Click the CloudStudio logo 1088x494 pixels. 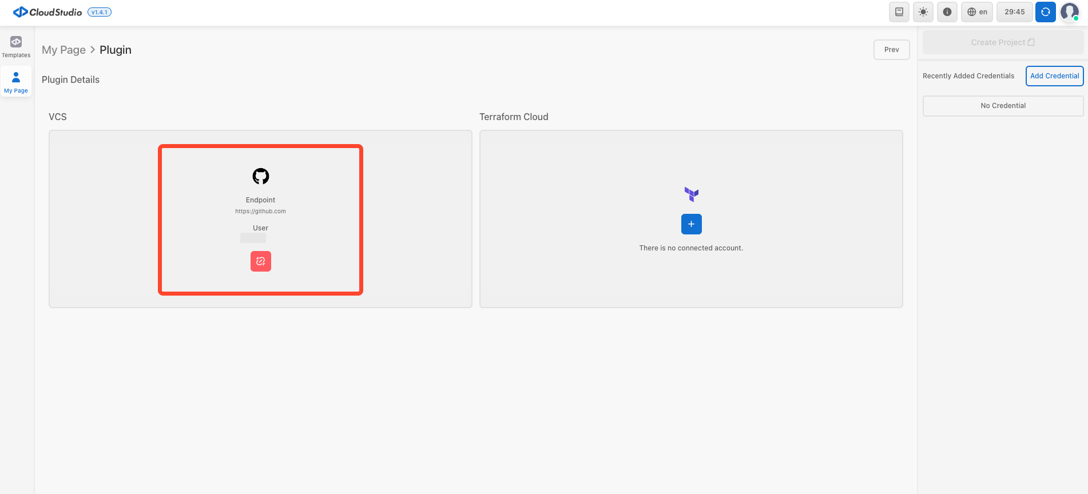(x=48, y=12)
